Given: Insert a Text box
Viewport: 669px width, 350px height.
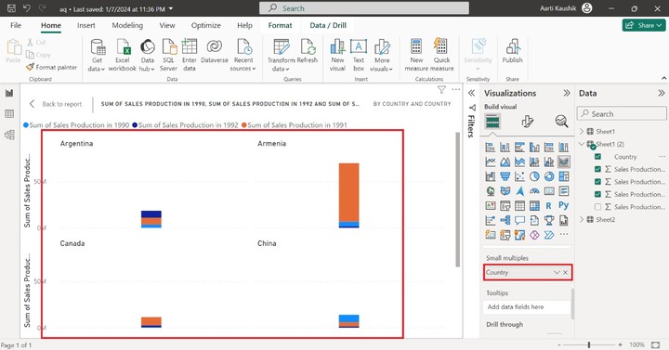Looking at the screenshot, I should click(359, 55).
